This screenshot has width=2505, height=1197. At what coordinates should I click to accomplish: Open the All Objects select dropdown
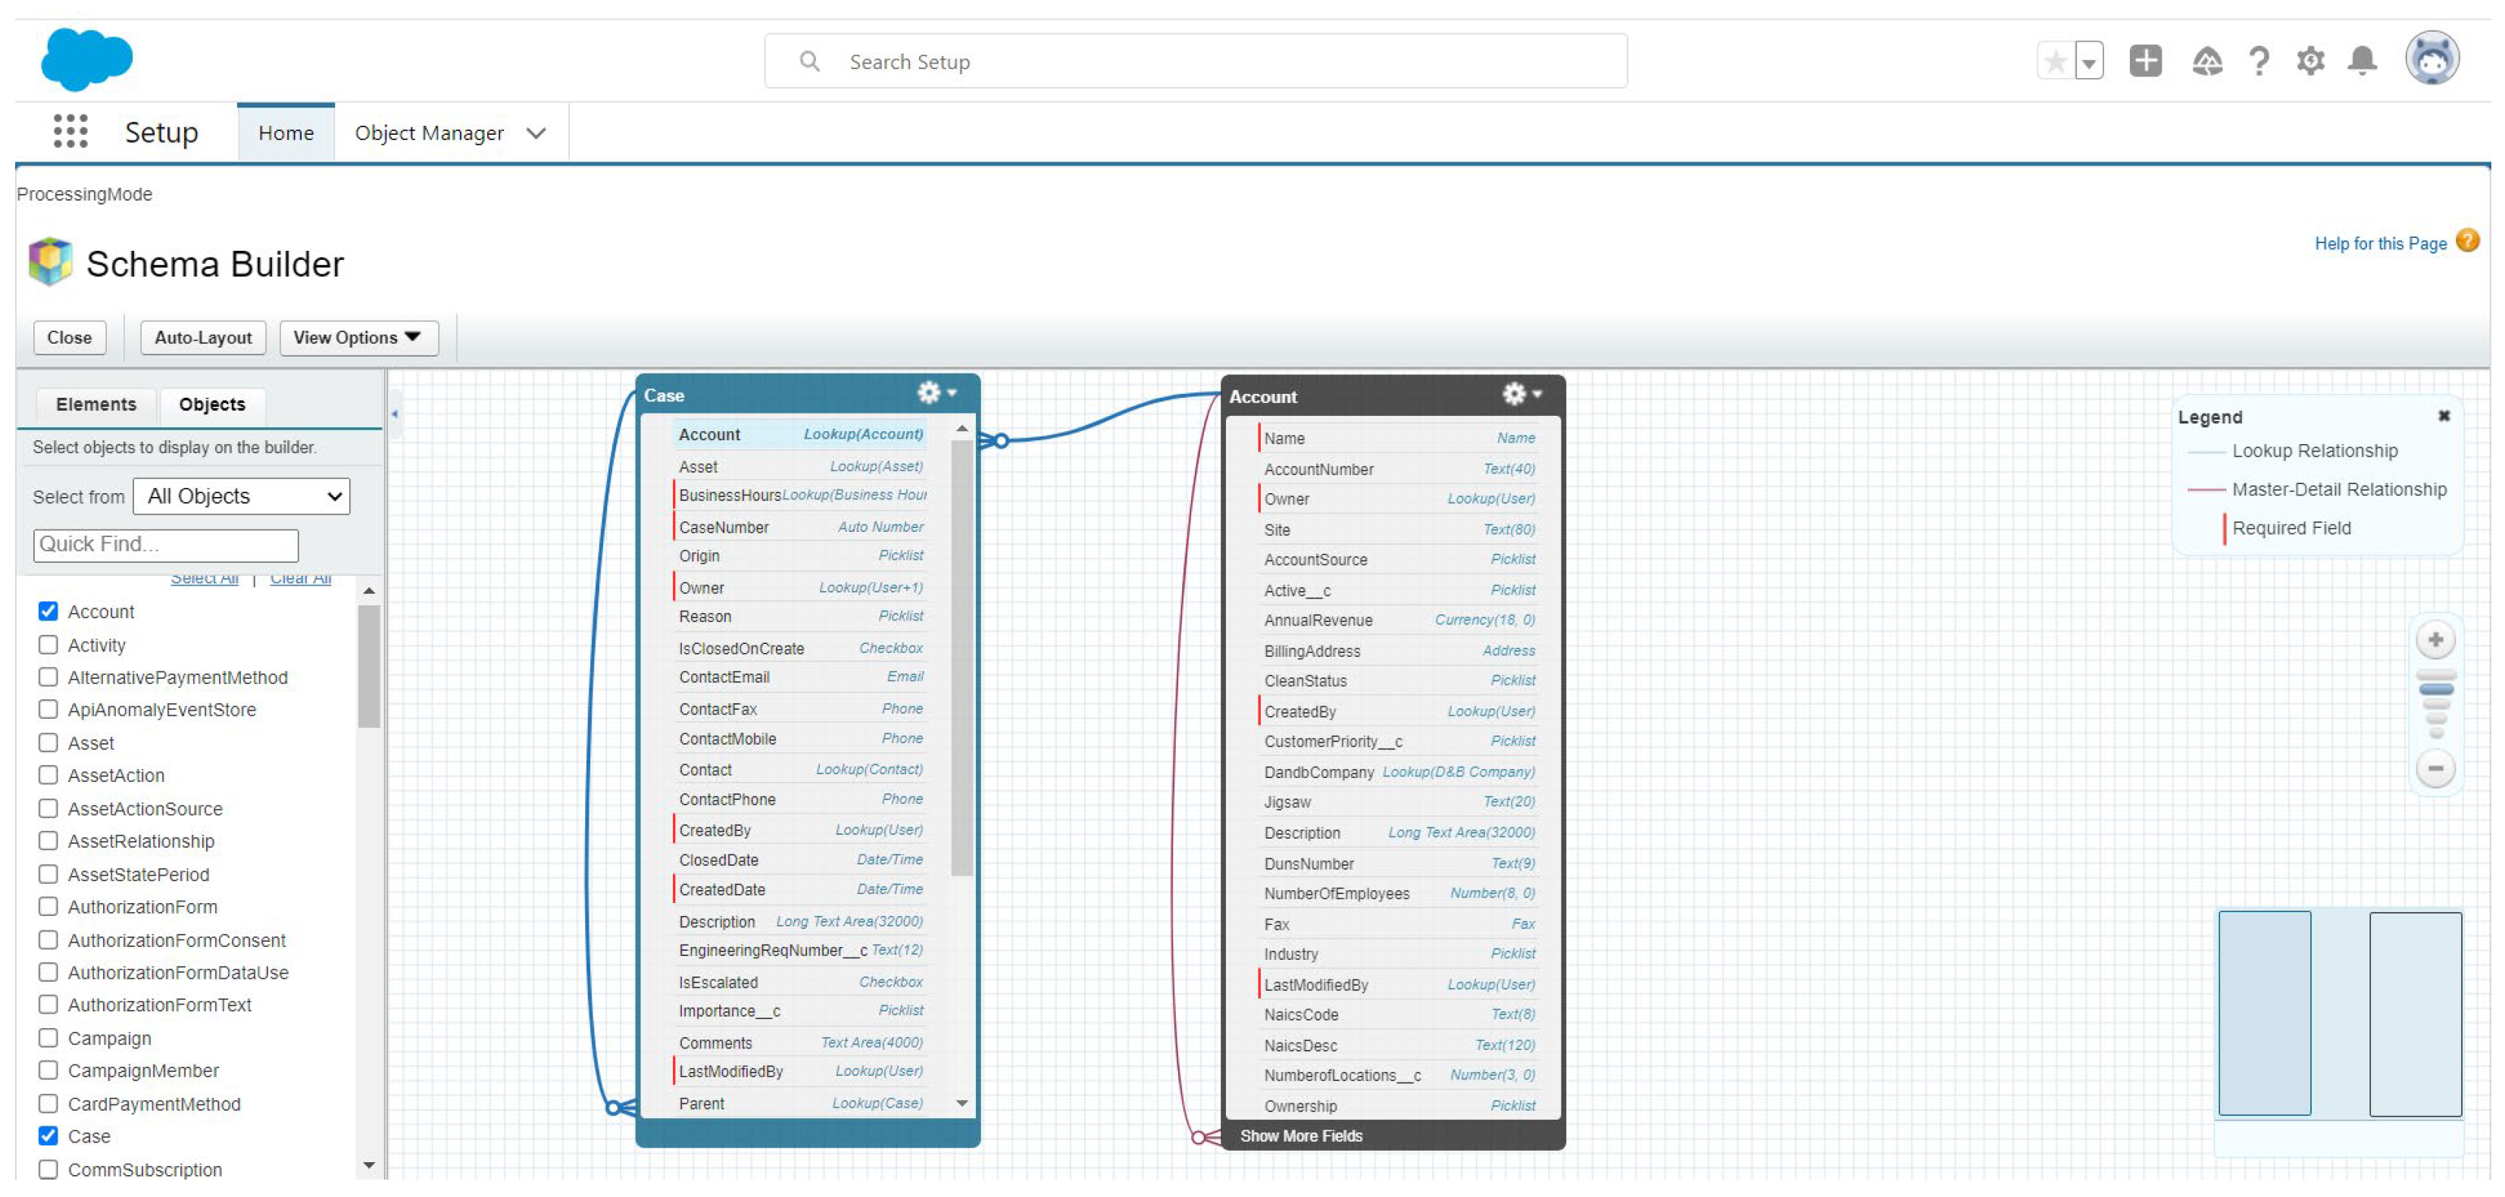click(241, 497)
